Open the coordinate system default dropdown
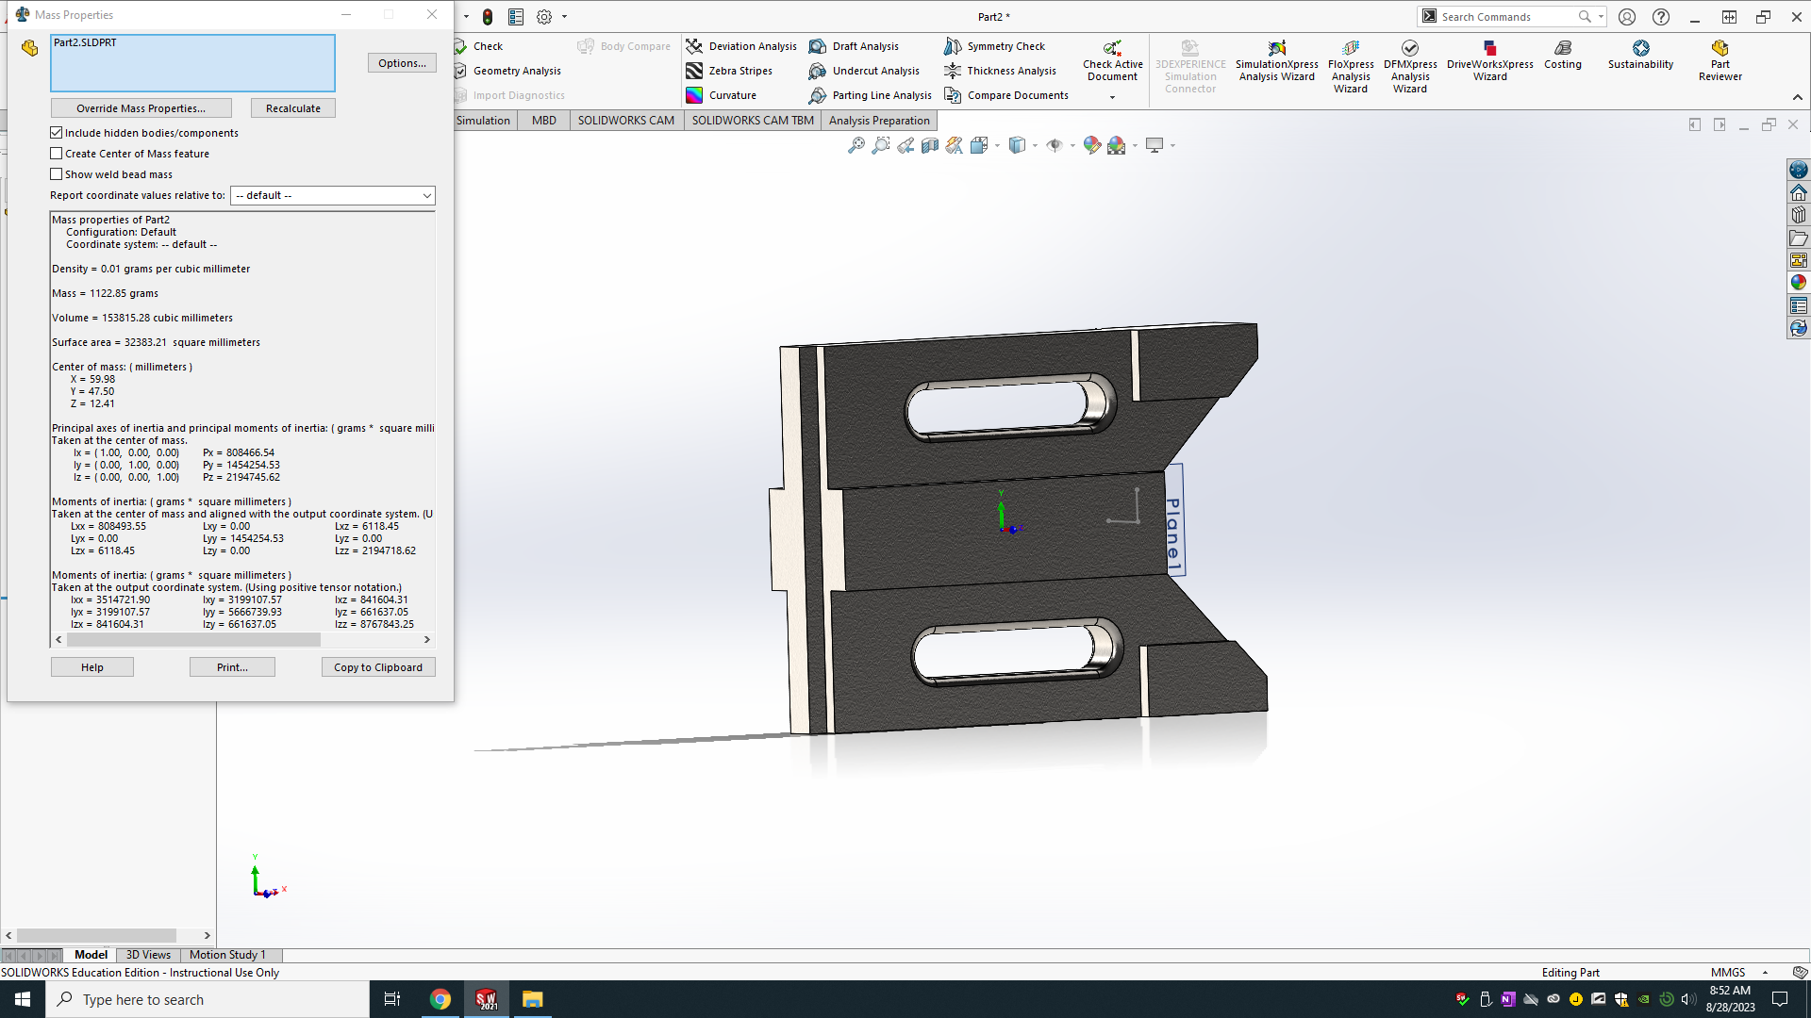The image size is (1811, 1018). coord(332,195)
